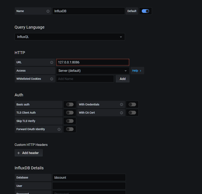Viewport: 202px width, 194px height.
Task: Enable Basic auth toggle
Action: point(70,105)
